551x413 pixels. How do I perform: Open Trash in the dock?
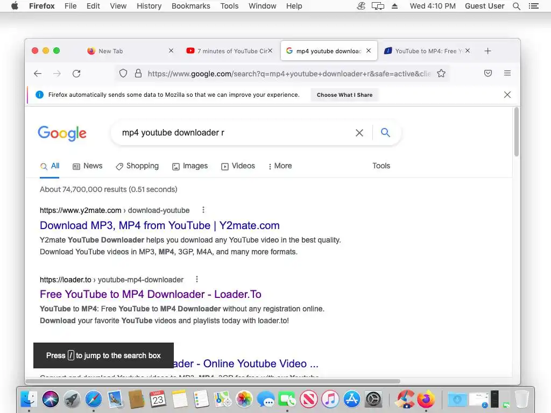522,399
